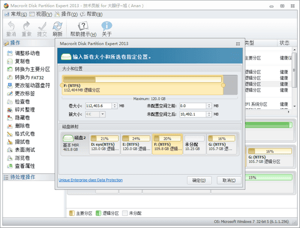Screen dimensions: 300x228
Task: Select Explore Volume (浏览卷) operation
Action: (18, 158)
